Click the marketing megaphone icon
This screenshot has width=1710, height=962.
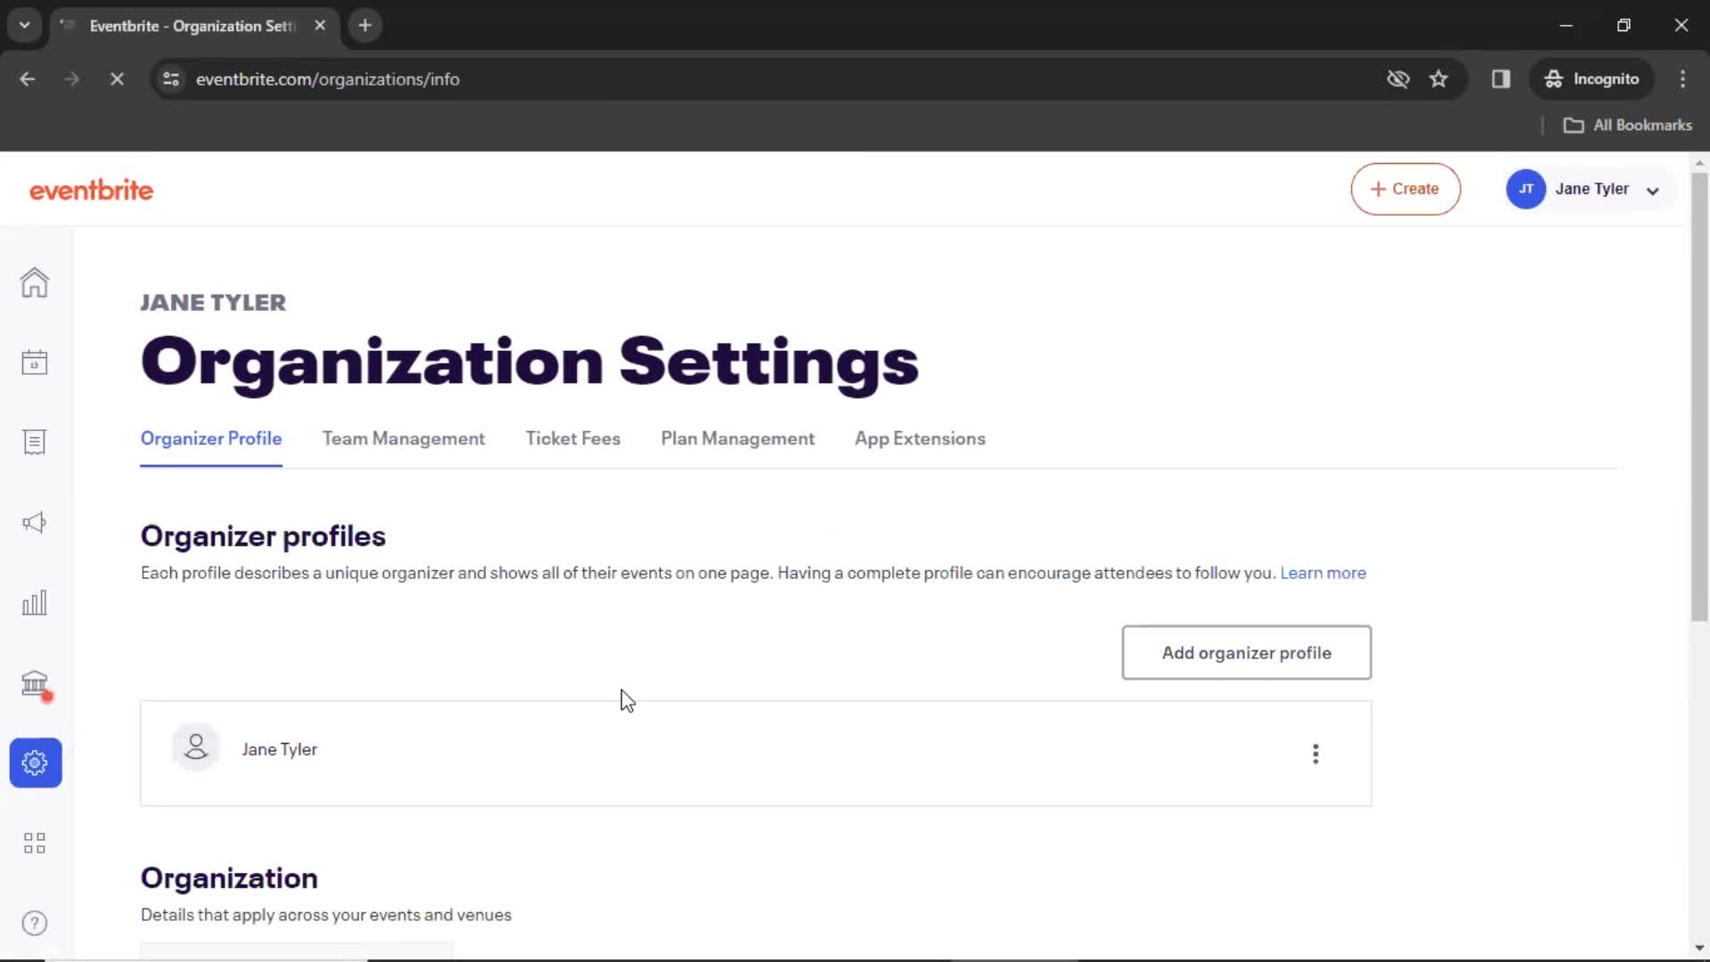[34, 523]
